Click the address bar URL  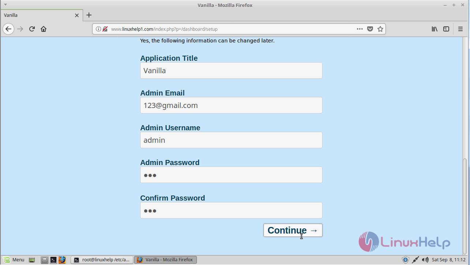tap(164, 29)
